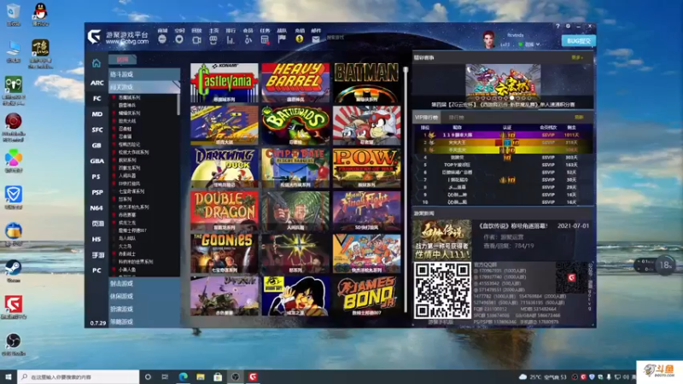683x384 pixels.
Task: Open the P.O.W. game thumbnail
Action: 367,168
